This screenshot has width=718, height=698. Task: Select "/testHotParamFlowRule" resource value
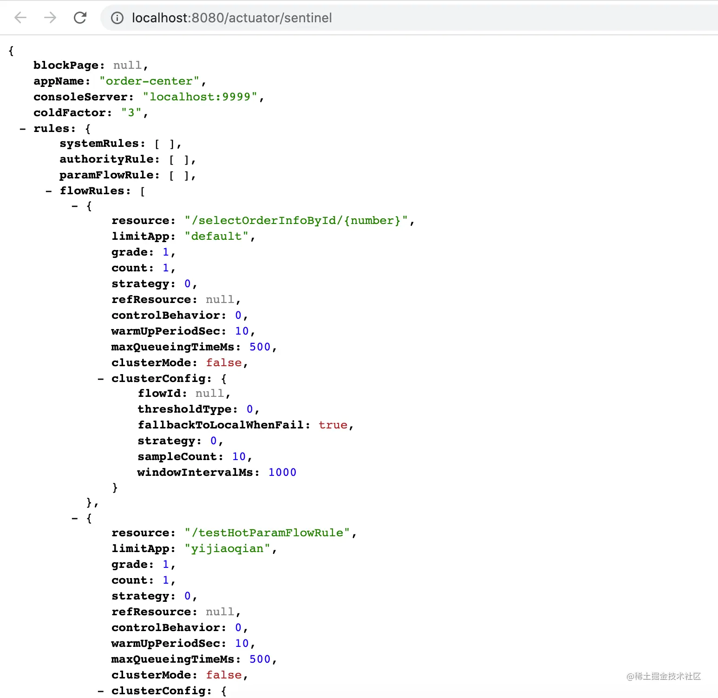click(x=267, y=533)
